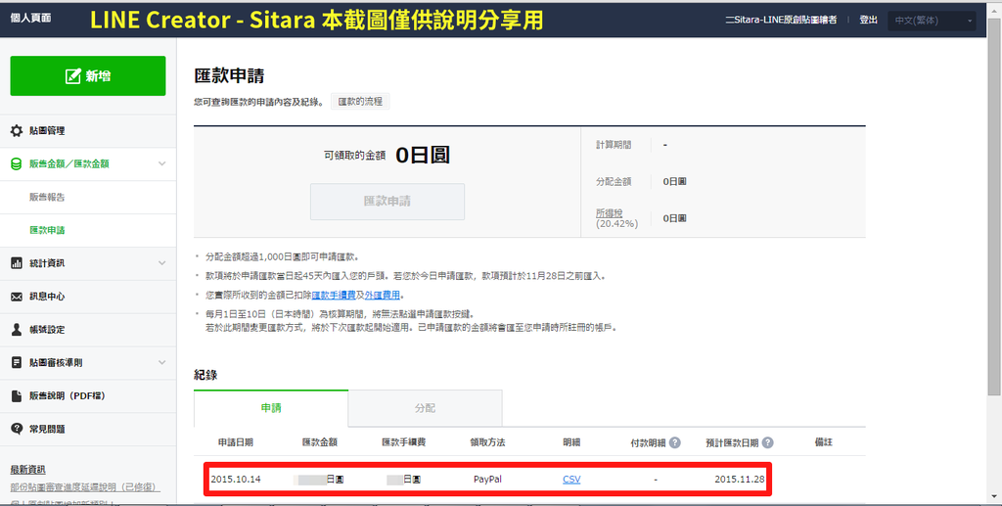The height and width of the screenshot is (506, 1002).
Task: Click the greyed 匯款申請 request button
Action: point(387,202)
